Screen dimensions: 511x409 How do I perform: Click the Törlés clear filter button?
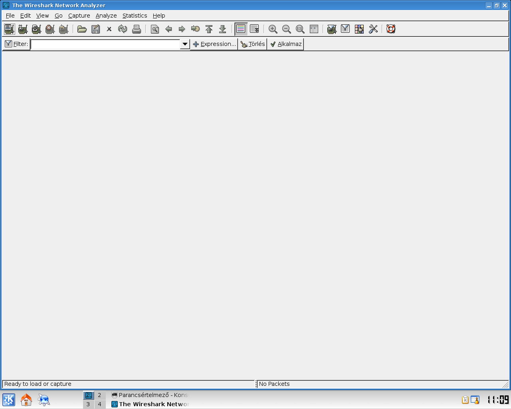[252, 44]
